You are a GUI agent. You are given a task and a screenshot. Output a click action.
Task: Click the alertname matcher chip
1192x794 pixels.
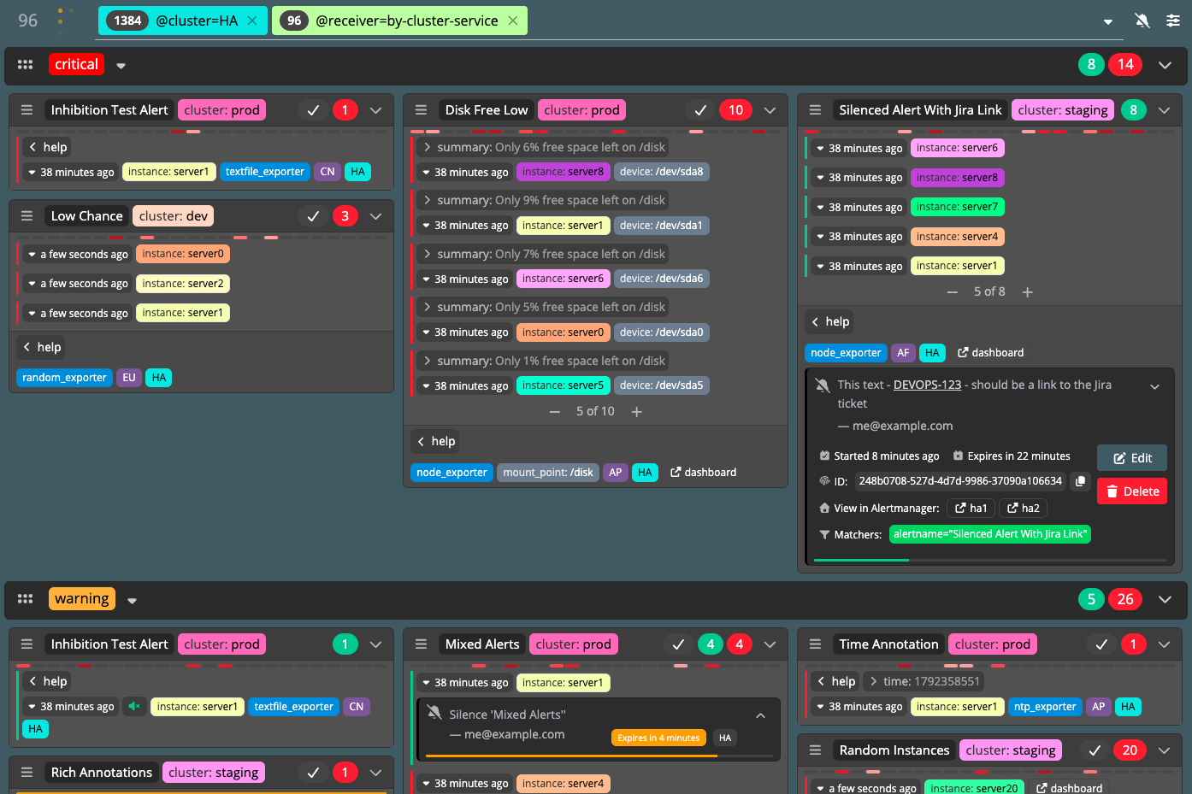(x=990, y=534)
